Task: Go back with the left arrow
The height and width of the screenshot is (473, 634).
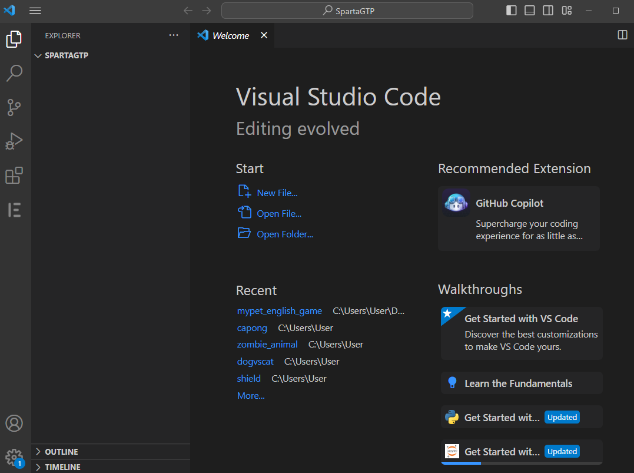Action: [x=188, y=11]
